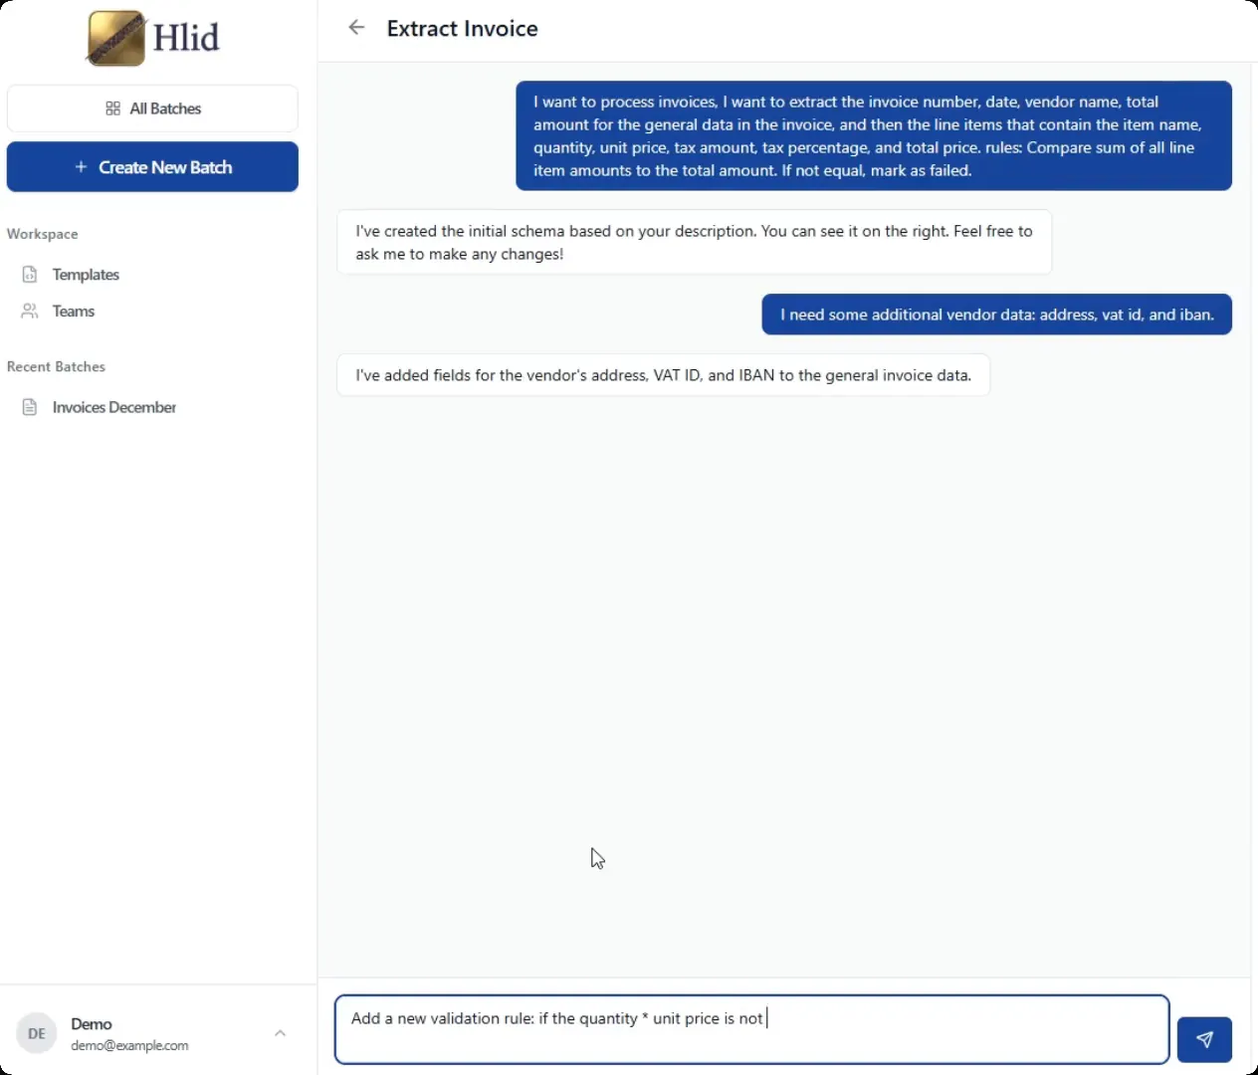Click the Recent Batches section label

coord(56,366)
